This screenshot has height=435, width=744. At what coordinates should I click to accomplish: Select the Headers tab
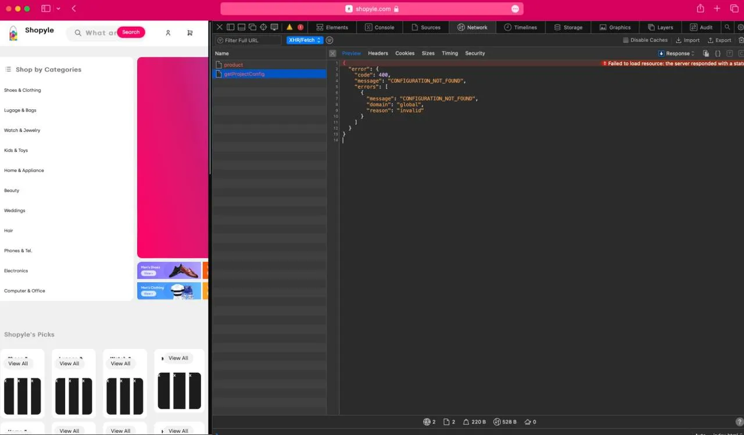[x=378, y=54]
